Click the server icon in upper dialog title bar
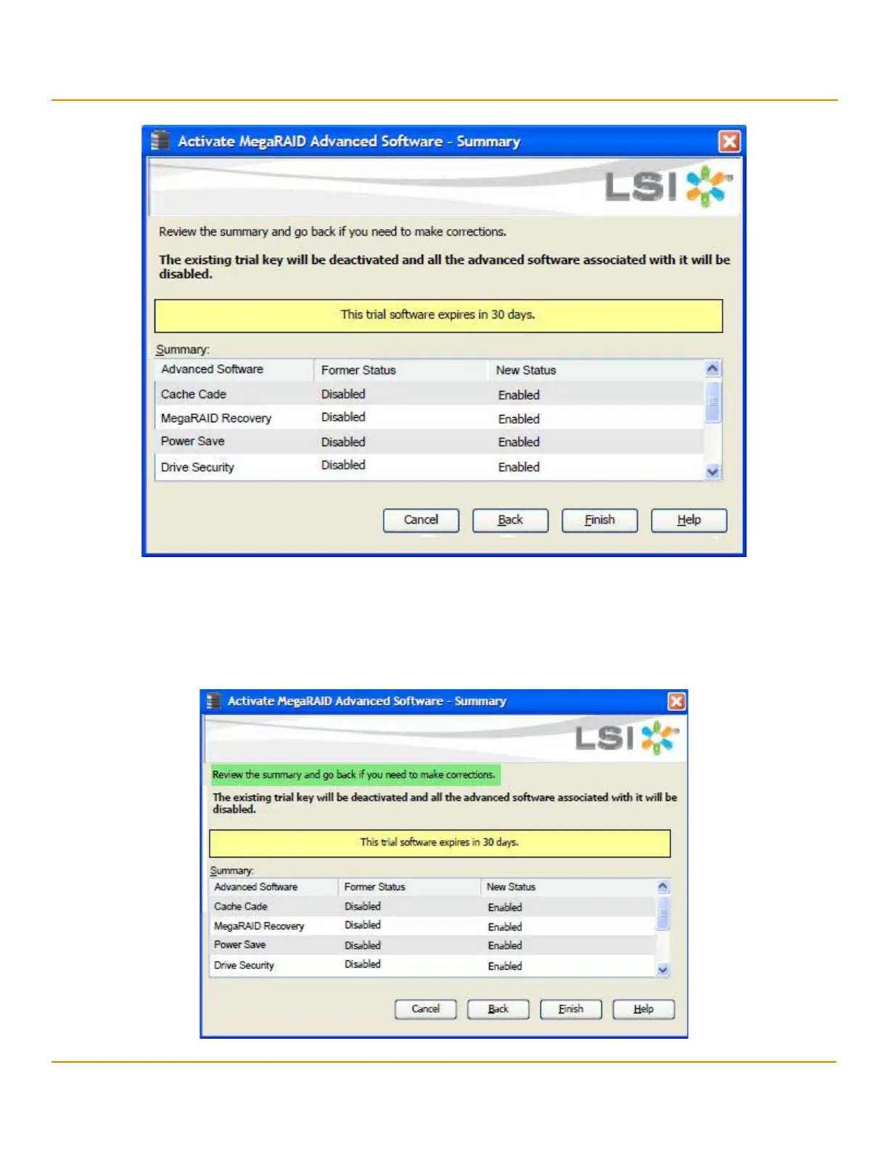This screenshot has width=888, height=1149. [x=160, y=140]
